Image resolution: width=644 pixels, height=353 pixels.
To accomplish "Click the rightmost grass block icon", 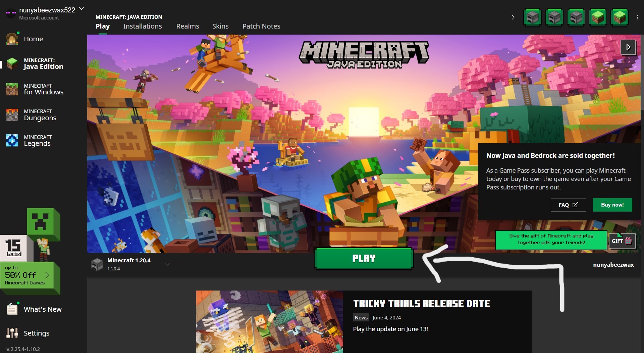I will coord(620,17).
